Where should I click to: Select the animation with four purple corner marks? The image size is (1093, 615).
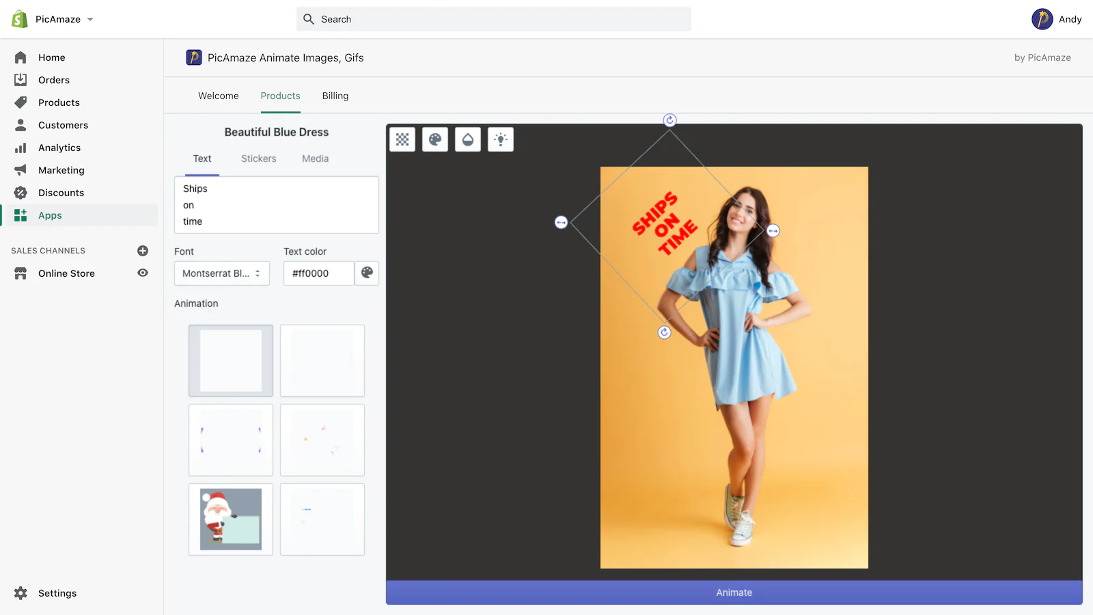[x=231, y=440]
